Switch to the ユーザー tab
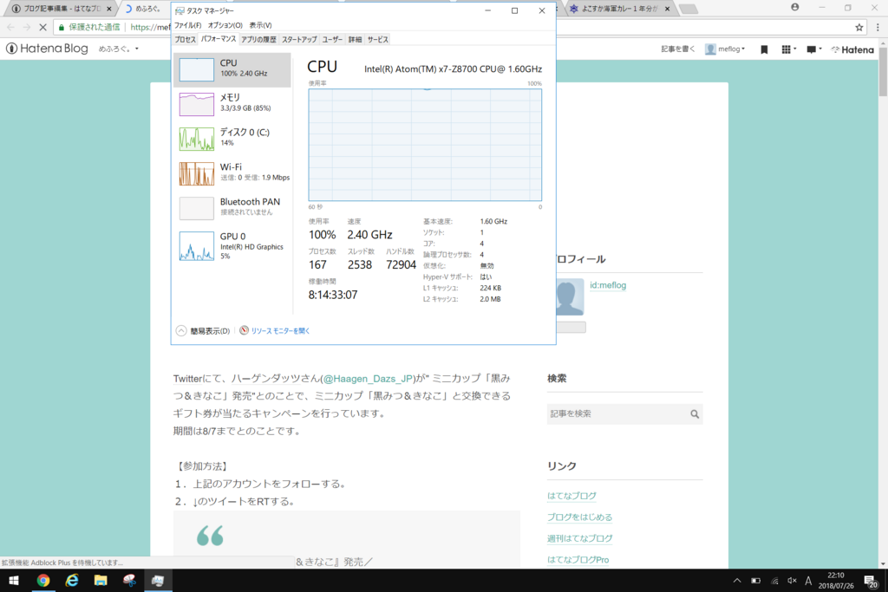This screenshot has width=888, height=592. [x=332, y=40]
